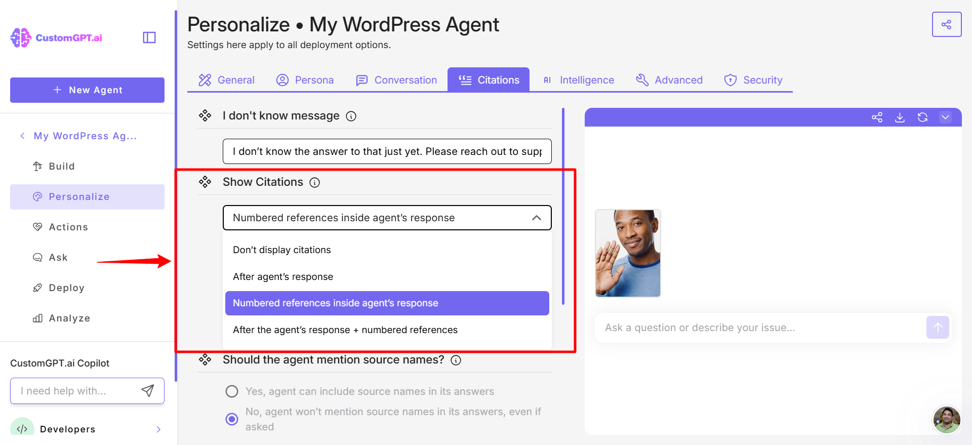Expand the Developers menu arrow
This screenshot has width=972, height=445.
click(x=158, y=429)
